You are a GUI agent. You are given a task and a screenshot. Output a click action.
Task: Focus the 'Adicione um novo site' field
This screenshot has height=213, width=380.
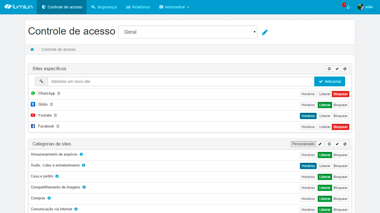[180, 81]
